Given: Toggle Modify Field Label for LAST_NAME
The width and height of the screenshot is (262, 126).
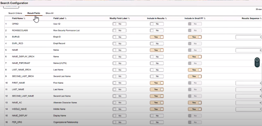Looking at the screenshot, I should click(119, 89).
